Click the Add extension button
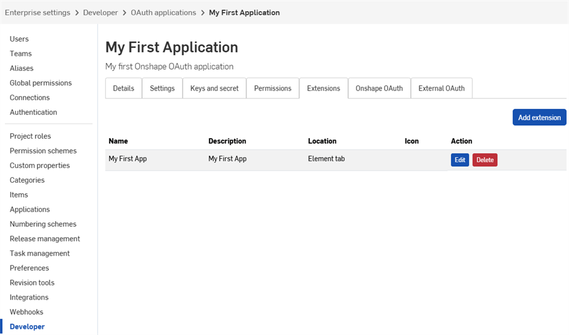Screen dimensions: 569x335 tap(539, 117)
